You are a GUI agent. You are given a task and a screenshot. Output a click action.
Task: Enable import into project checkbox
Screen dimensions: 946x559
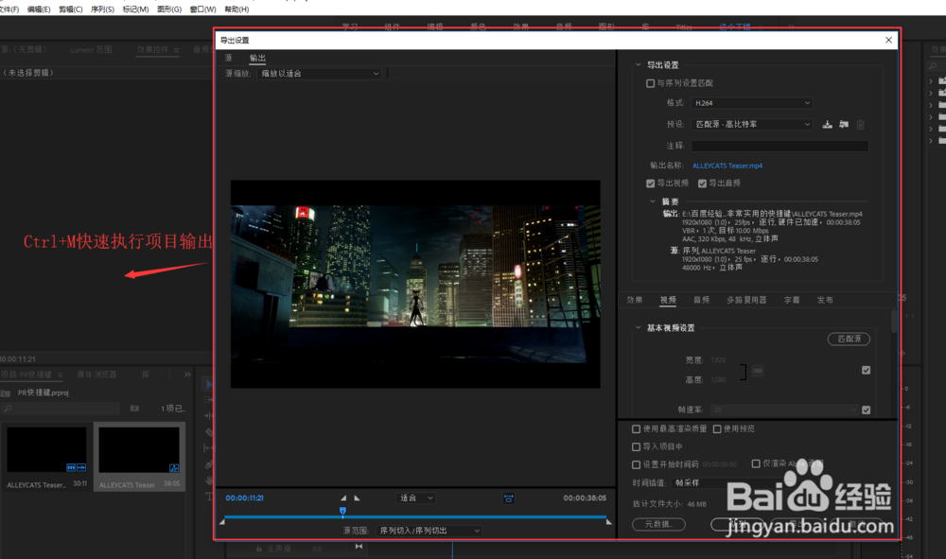(636, 446)
